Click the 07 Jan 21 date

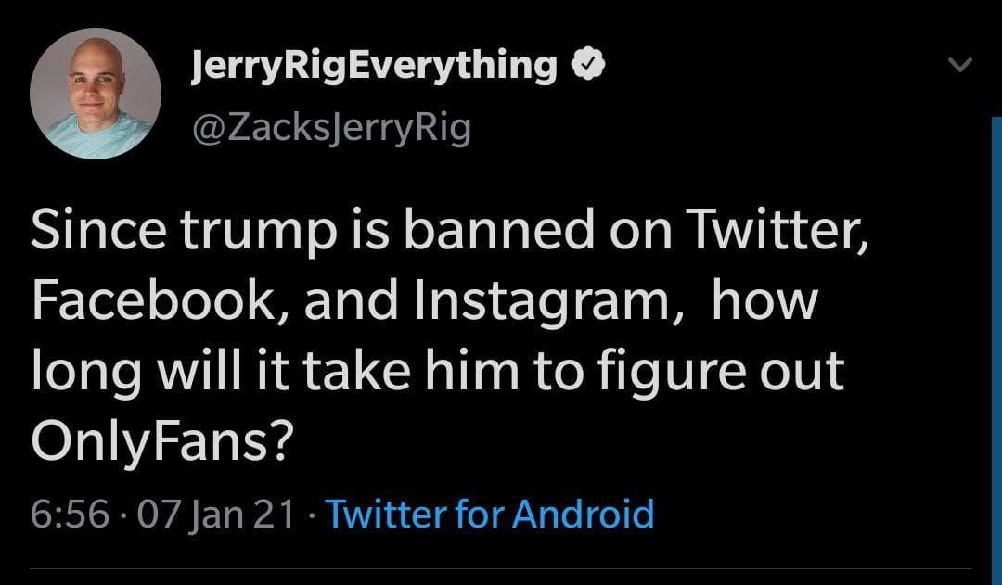(216, 513)
